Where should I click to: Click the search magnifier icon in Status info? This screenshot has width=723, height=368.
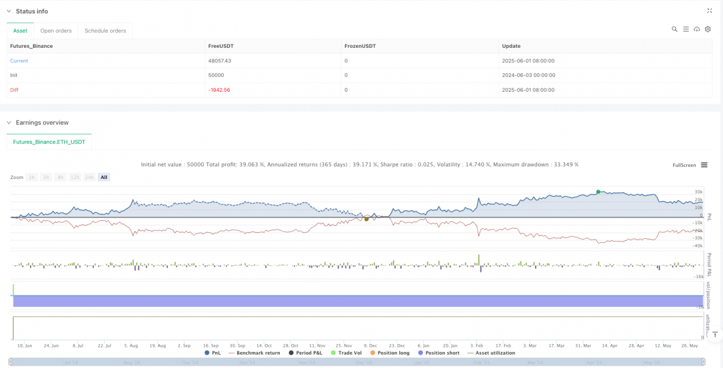[674, 29]
